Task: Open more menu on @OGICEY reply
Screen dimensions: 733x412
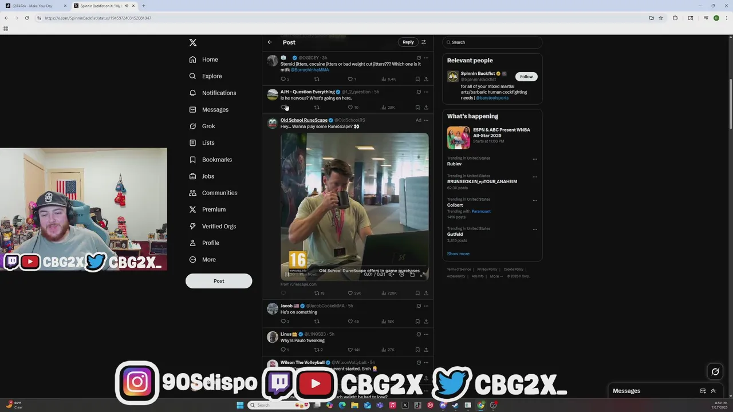Action: pyautogui.click(x=426, y=58)
